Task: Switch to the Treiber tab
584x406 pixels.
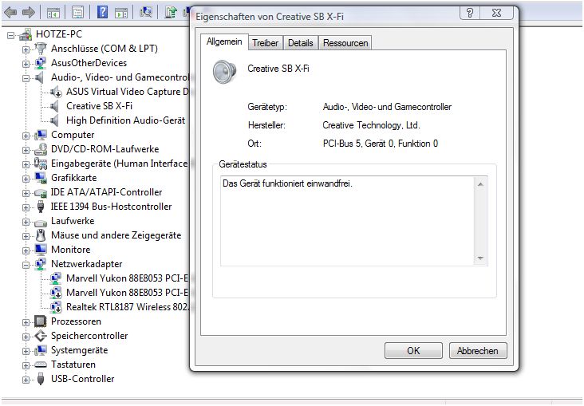Action: point(265,43)
